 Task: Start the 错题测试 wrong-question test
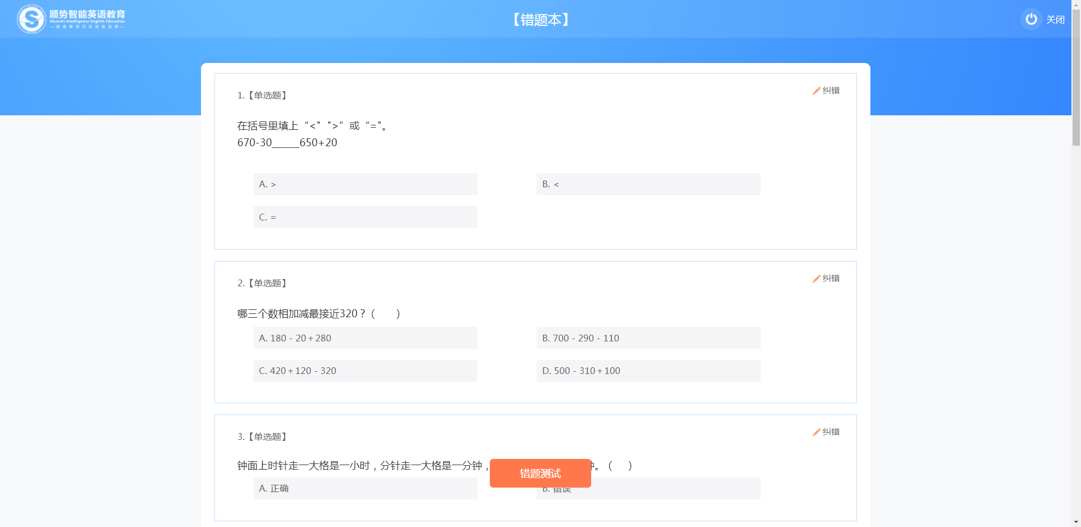(540, 473)
